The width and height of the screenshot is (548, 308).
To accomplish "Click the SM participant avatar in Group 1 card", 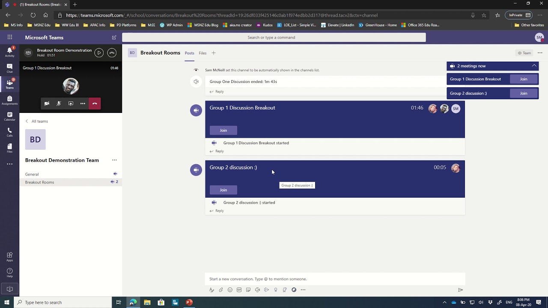I will point(456,109).
